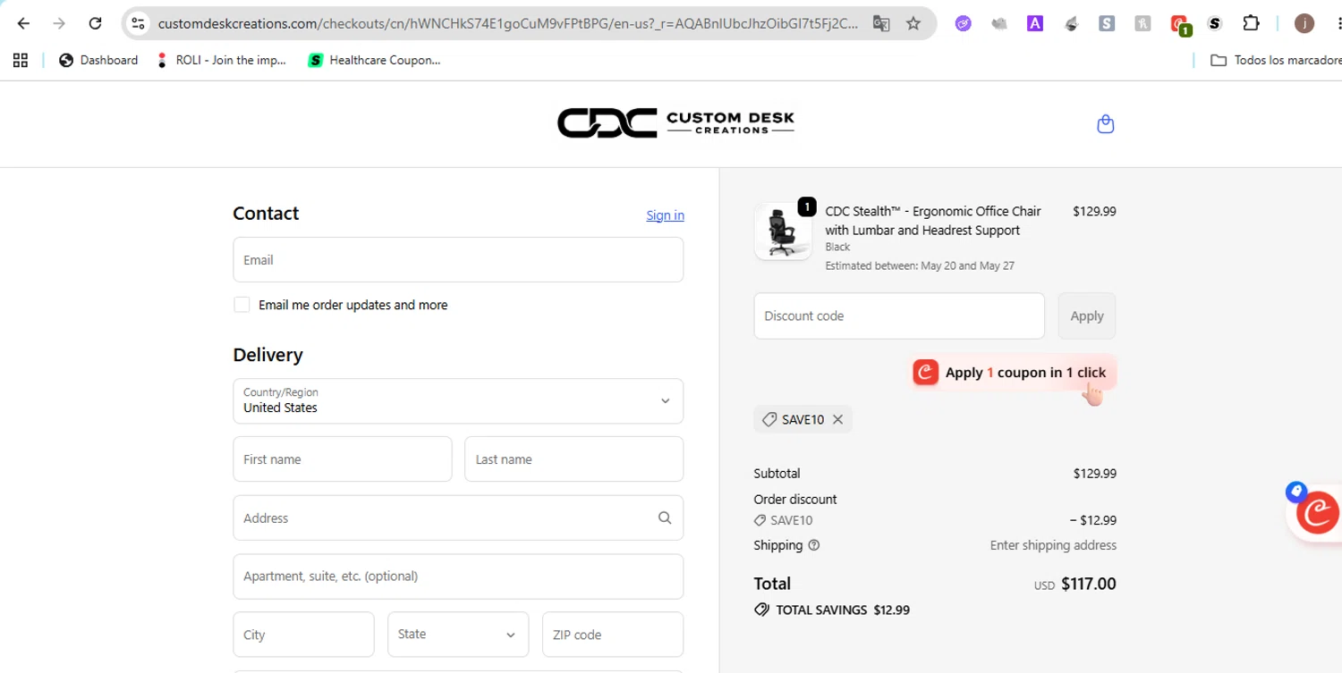
Task: Focus the City field
Action: (303, 635)
